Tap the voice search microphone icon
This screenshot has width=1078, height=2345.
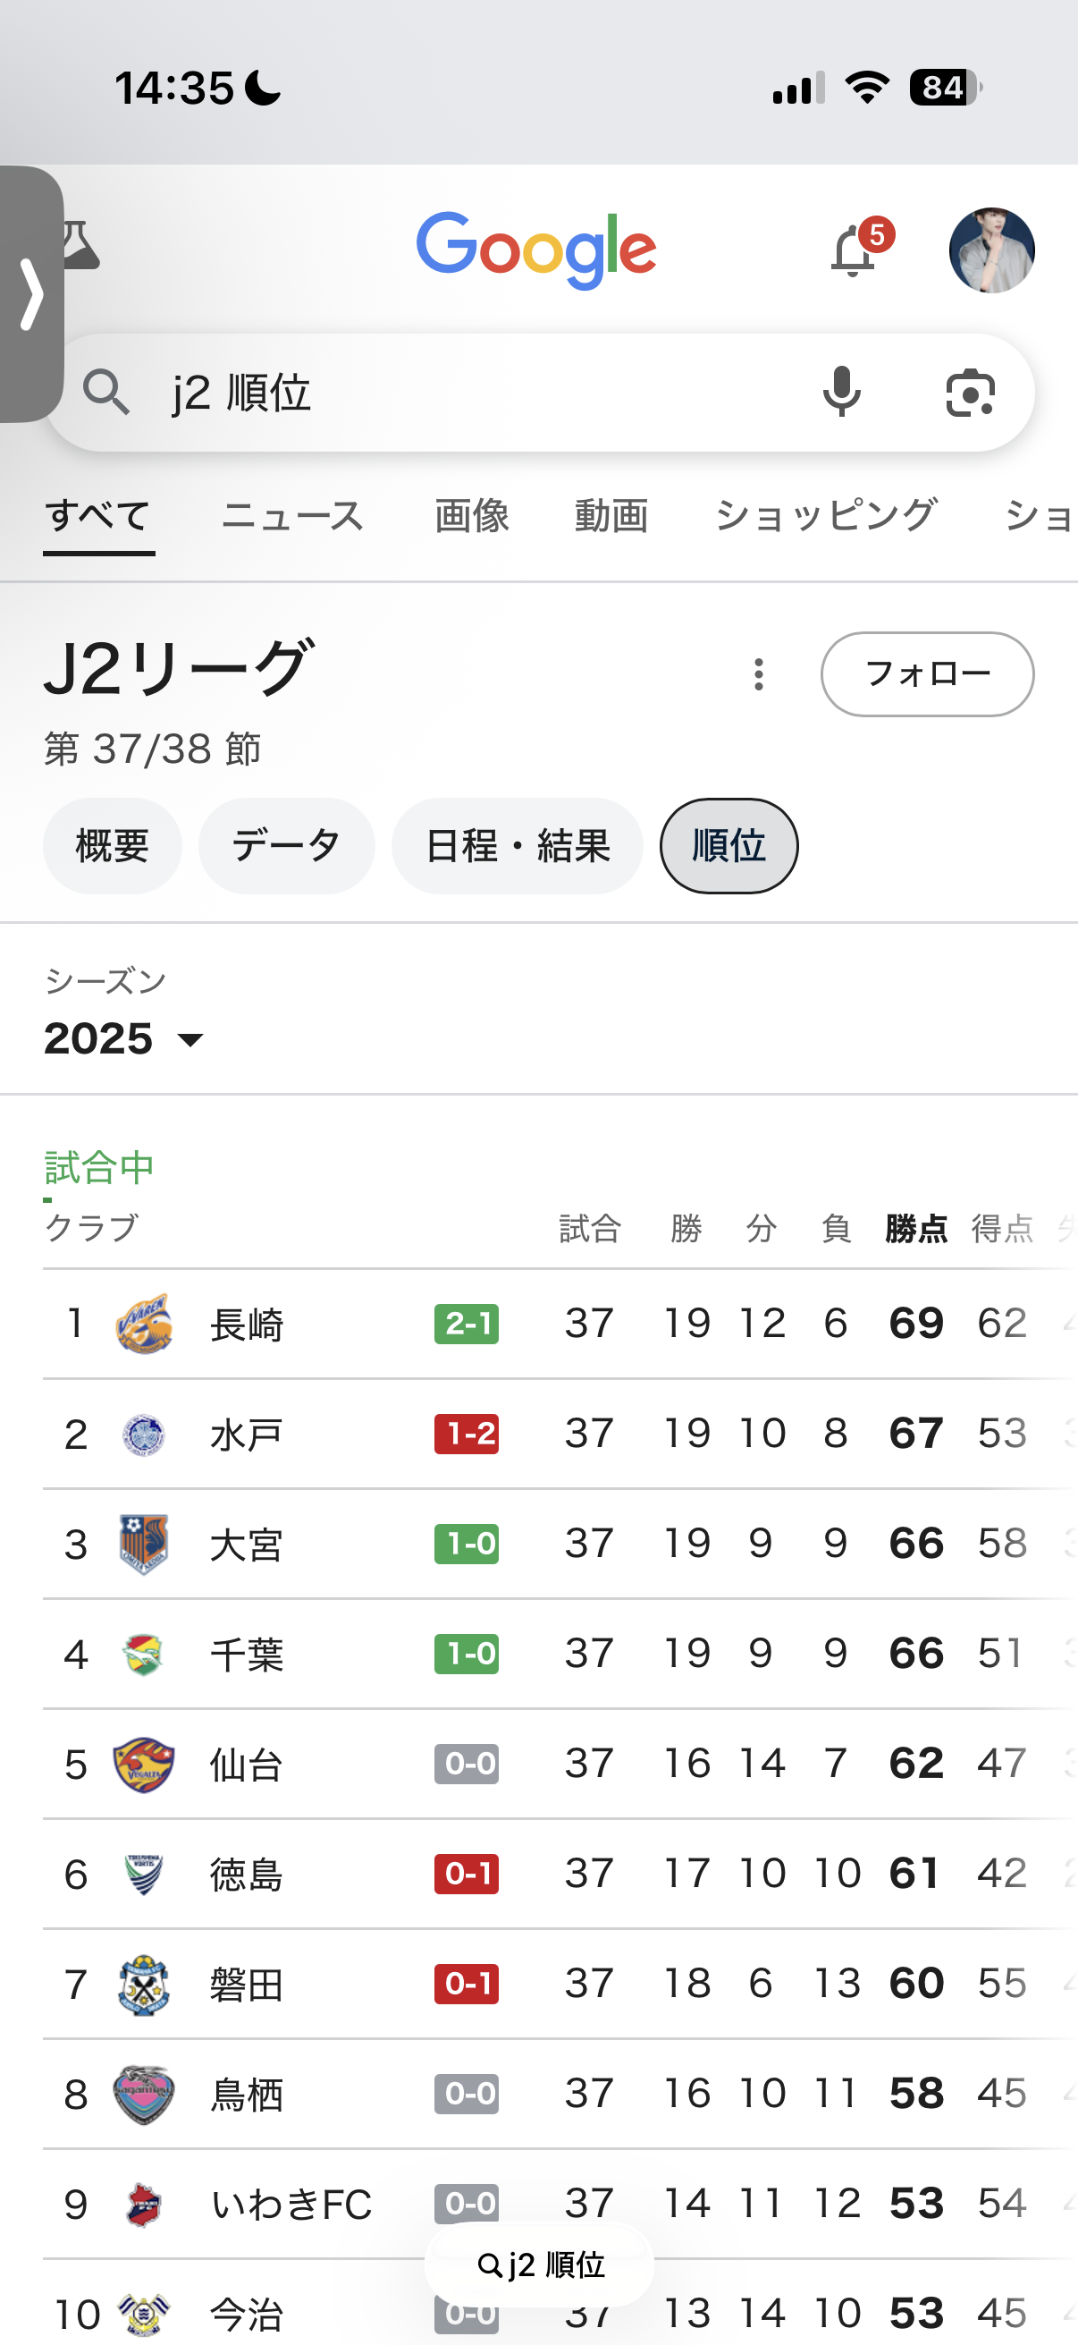(x=841, y=393)
